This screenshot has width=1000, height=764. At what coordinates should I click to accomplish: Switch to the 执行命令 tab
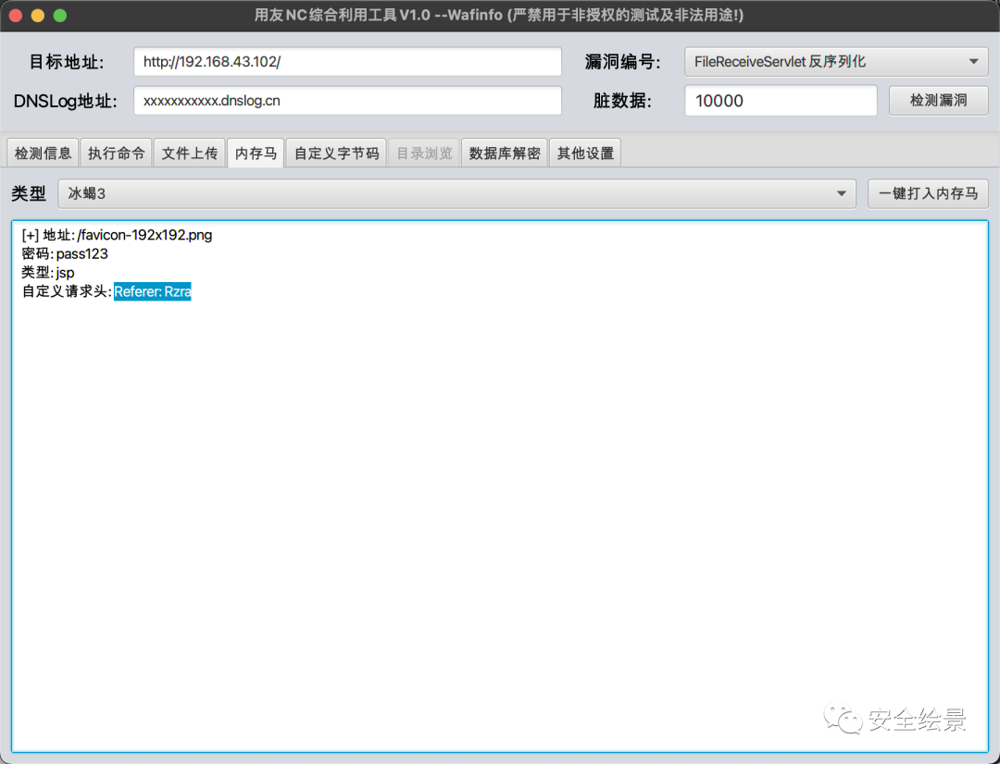click(x=116, y=154)
